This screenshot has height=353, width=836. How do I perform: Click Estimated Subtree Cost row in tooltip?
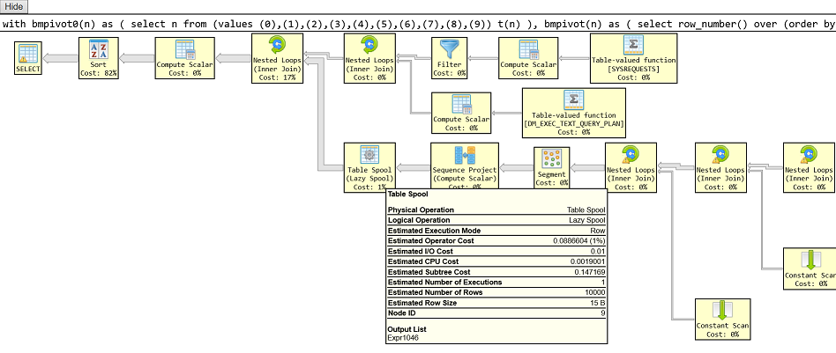coord(496,272)
